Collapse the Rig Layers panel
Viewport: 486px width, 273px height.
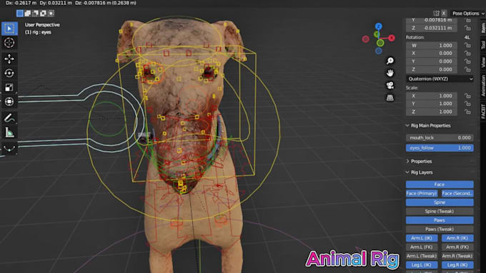(407, 172)
